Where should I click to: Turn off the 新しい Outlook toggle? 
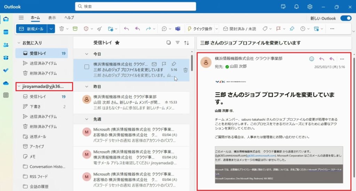346,18
